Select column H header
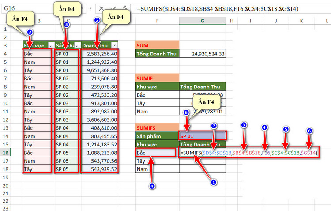Viewport: 331px width, 211px height. tap(232, 21)
